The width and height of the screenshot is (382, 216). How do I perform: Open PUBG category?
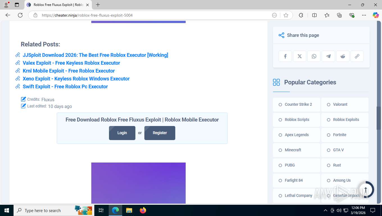(296, 165)
